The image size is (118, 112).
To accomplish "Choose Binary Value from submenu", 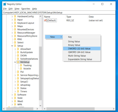I will (82, 45).
